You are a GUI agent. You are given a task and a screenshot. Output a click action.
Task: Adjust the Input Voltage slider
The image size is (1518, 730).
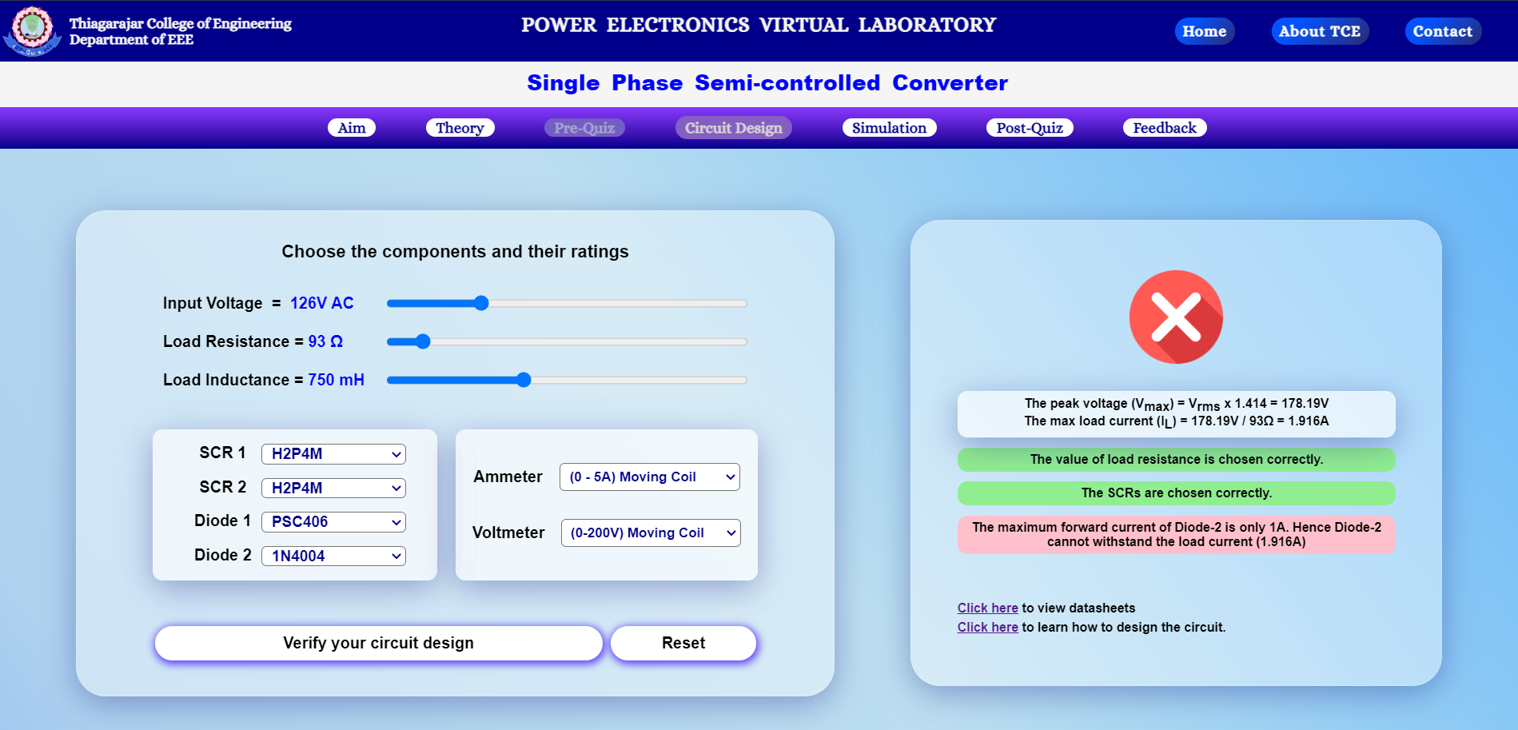click(x=480, y=303)
